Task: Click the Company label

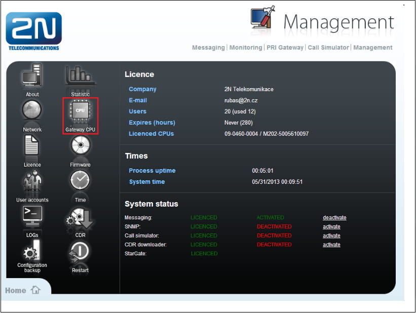Action: click(x=142, y=89)
